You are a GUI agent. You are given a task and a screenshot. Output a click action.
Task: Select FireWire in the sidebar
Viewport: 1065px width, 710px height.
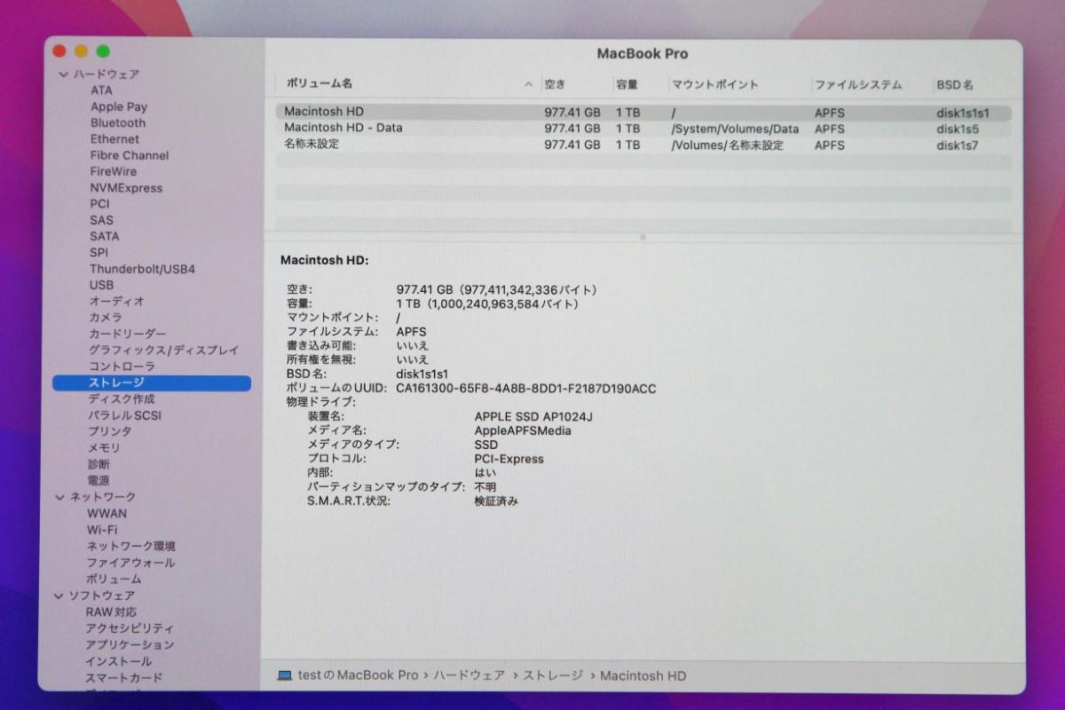pos(114,171)
